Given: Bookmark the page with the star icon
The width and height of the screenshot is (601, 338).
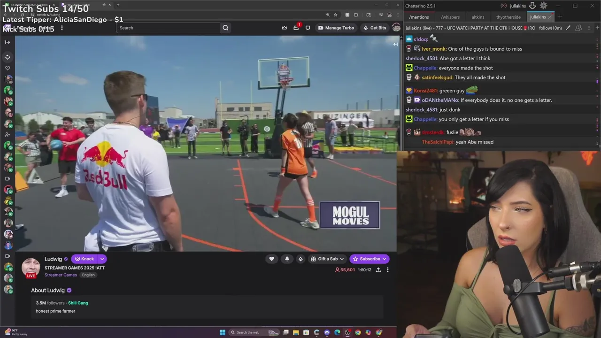Looking at the screenshot, I should 335,15.
